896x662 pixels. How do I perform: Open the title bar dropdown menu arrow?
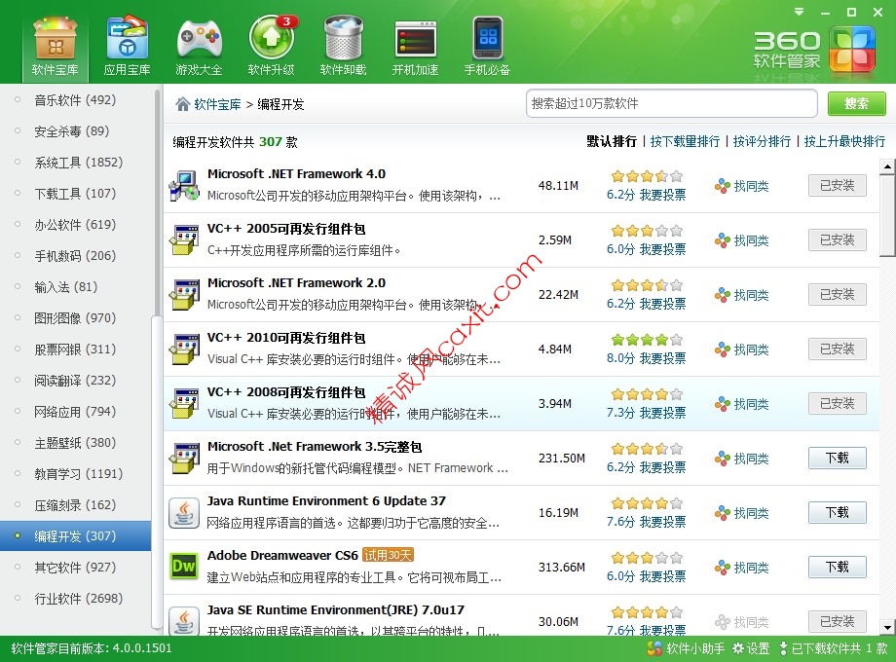(799, 12)
